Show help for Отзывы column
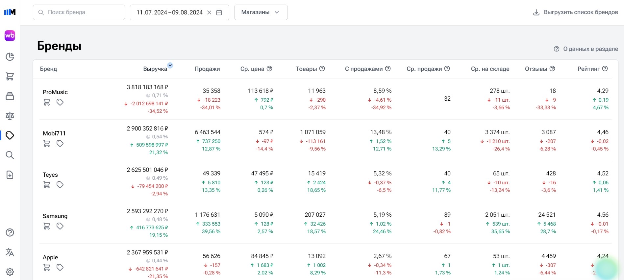624x280 pixels. coord(552,69)
